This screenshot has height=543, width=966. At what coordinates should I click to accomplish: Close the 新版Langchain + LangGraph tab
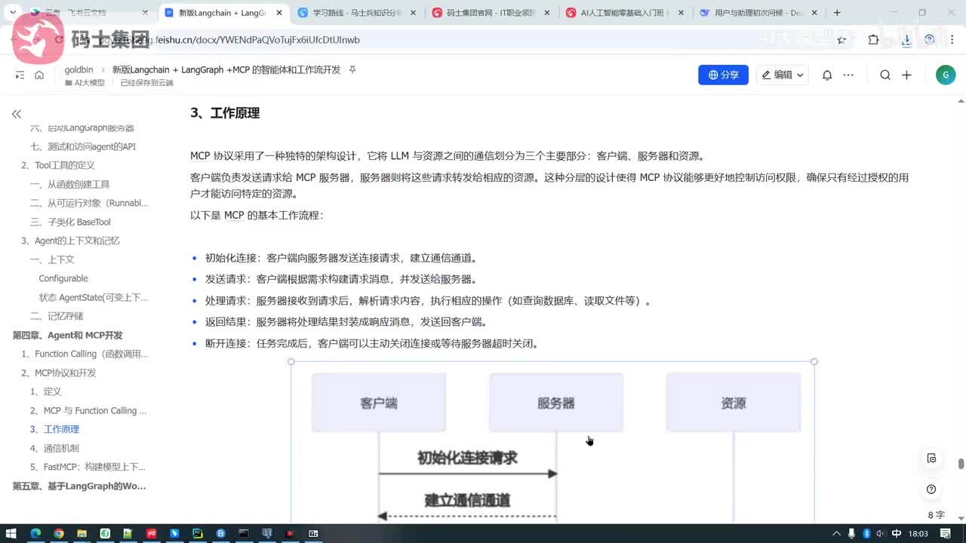pos(278,13)
